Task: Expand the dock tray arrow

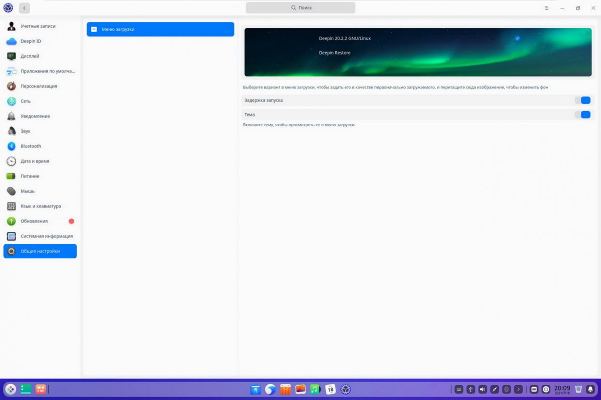Action: tap(518, 389)
